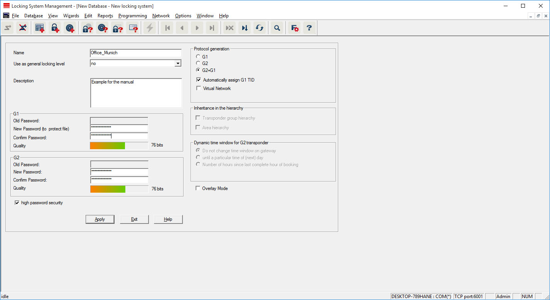This screenshot has height=300, width=550.
Task: Click the refresh icon in toolbar
Action: 260,28
